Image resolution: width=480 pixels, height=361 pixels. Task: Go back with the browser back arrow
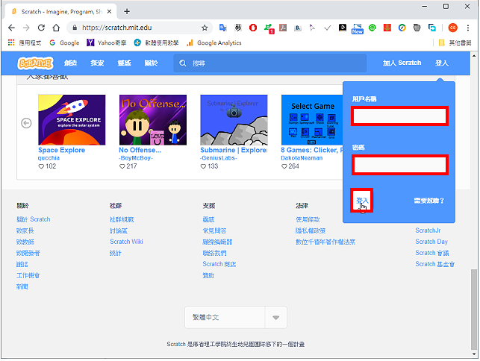[12, 28]
